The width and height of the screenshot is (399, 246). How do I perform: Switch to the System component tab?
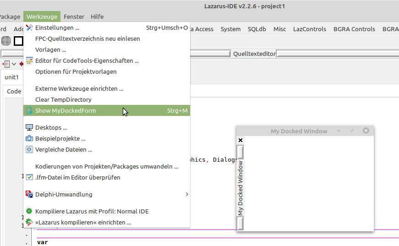[230, 29]
